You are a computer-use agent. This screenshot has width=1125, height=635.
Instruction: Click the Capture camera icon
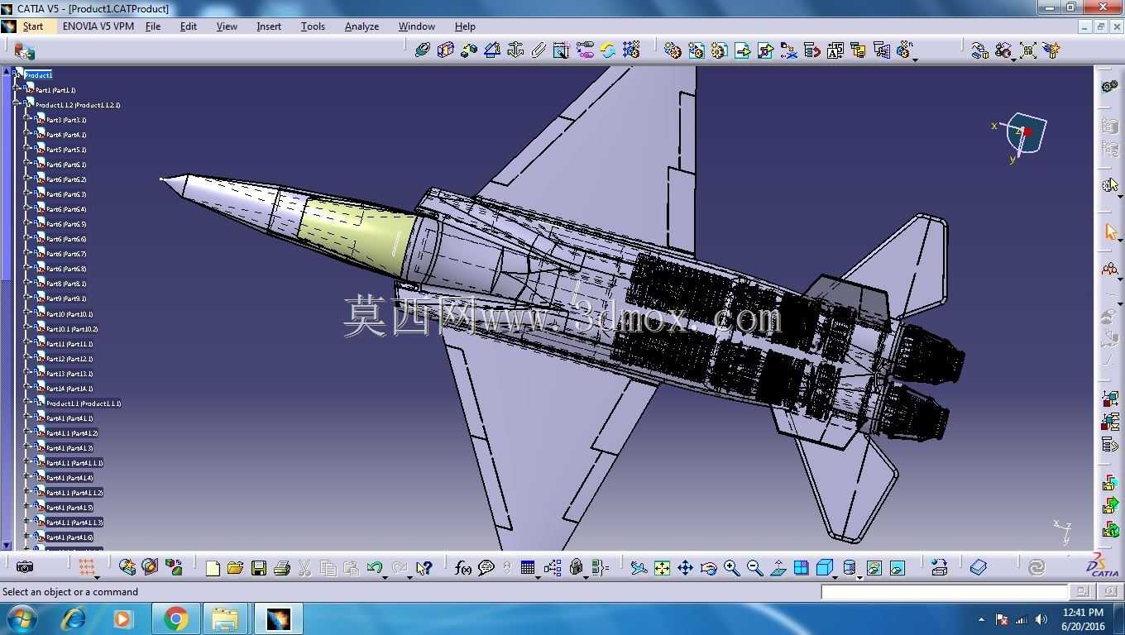[25, 567]
